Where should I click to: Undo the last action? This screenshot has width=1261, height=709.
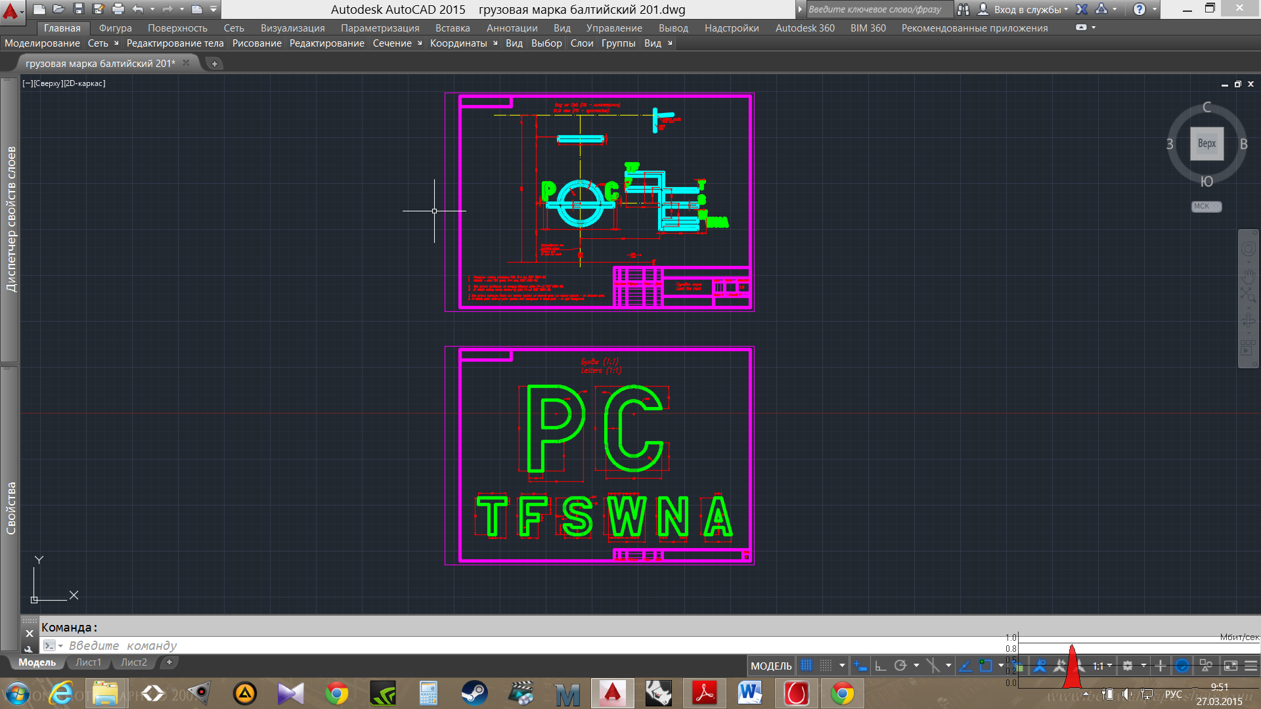pos(137,9)
